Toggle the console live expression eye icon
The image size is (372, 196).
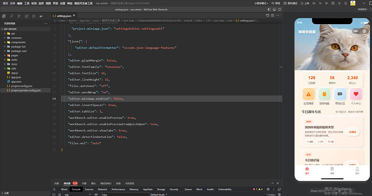point(96,194)
